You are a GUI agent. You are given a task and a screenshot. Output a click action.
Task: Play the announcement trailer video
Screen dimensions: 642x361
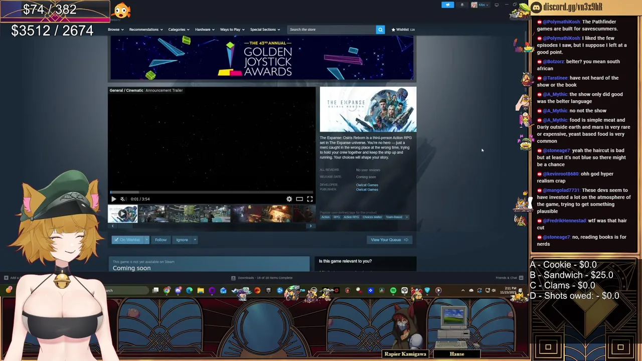click(x=113, y=199)
